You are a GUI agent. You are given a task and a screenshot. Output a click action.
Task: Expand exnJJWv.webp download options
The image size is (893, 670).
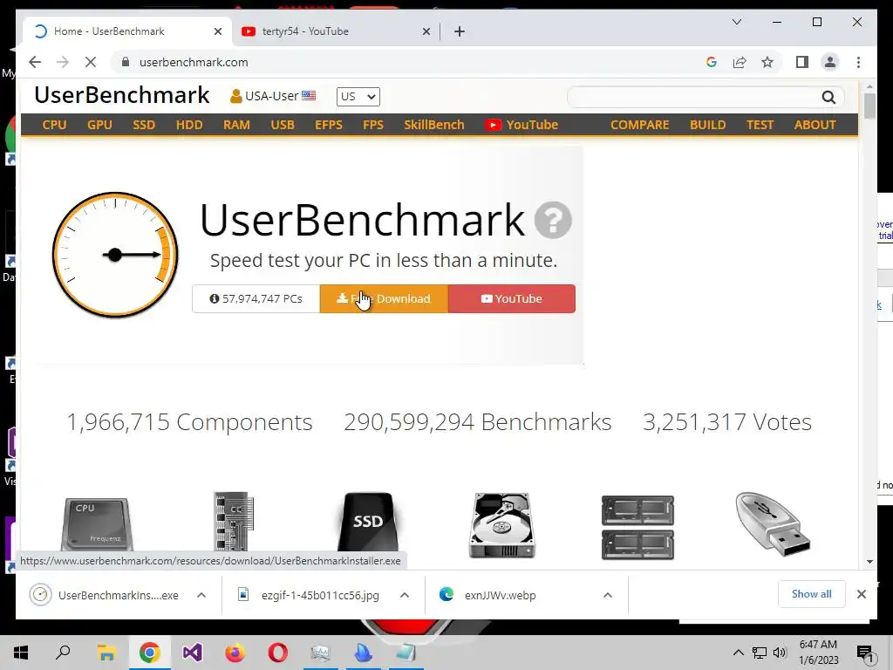pyautogui.click(x=608, y=595)
